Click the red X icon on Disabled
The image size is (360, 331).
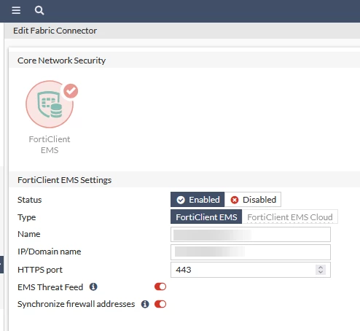point(235,200)
